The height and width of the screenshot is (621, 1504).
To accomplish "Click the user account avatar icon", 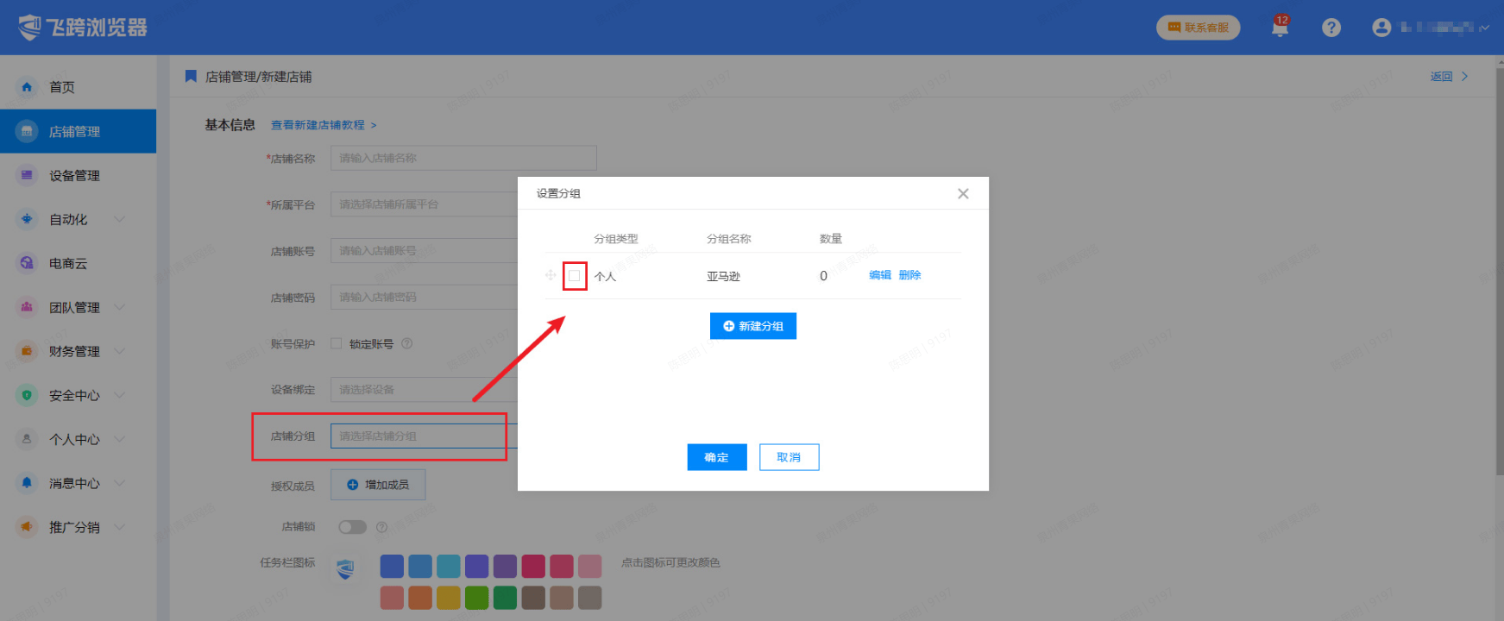I will click(x=1381, y=28).
